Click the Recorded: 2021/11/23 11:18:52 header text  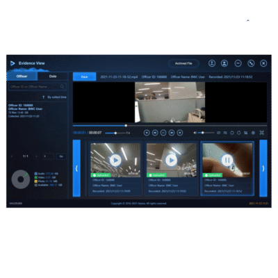click(231, 77)
